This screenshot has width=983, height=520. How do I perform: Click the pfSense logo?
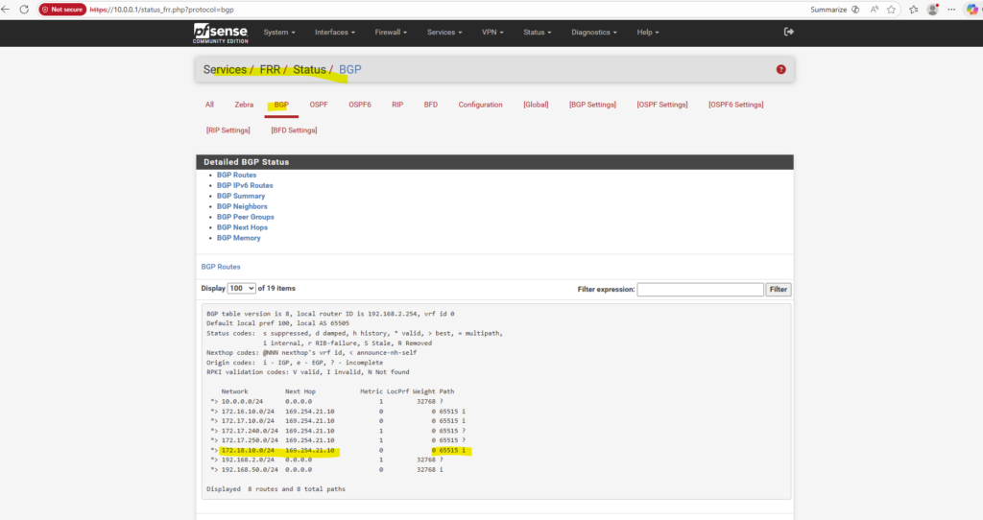coord(219,32)
